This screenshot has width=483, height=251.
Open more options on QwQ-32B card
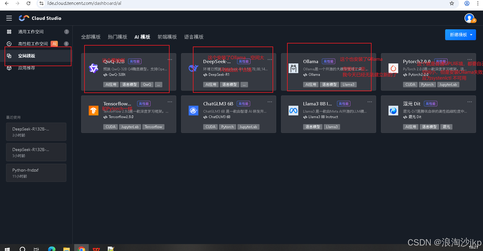[x=170, y=60]
